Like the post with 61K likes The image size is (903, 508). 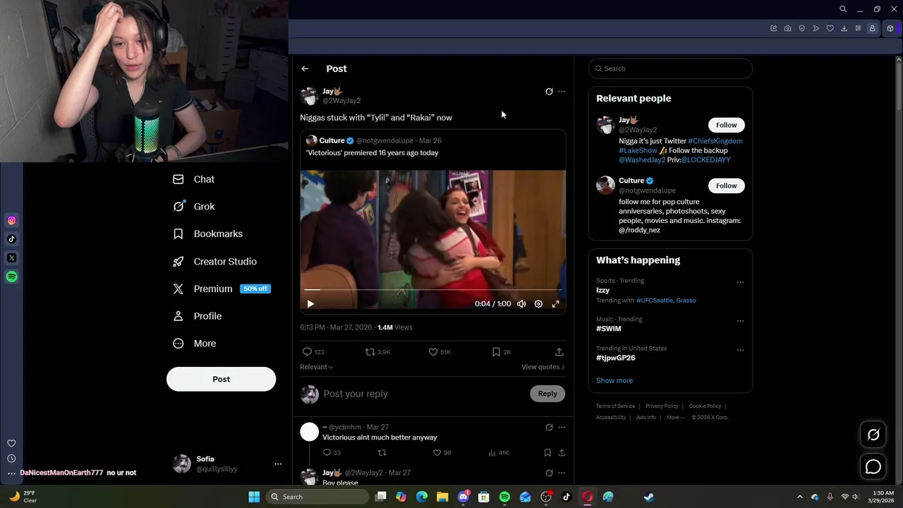point(440,351)
